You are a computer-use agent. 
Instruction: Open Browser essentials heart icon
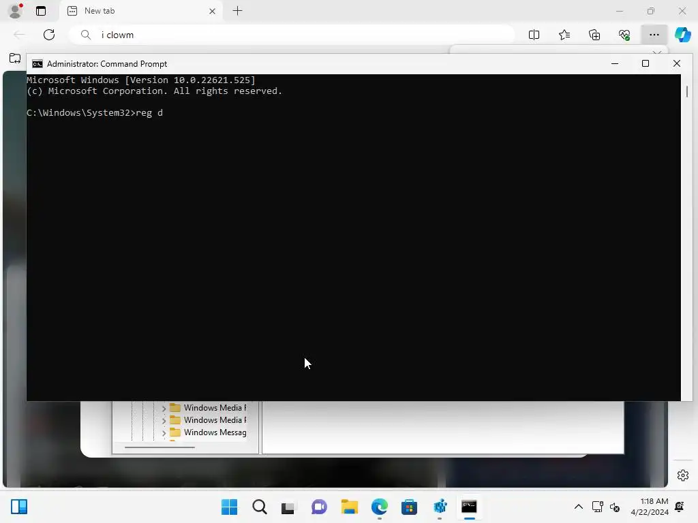(x=624, y=35)
